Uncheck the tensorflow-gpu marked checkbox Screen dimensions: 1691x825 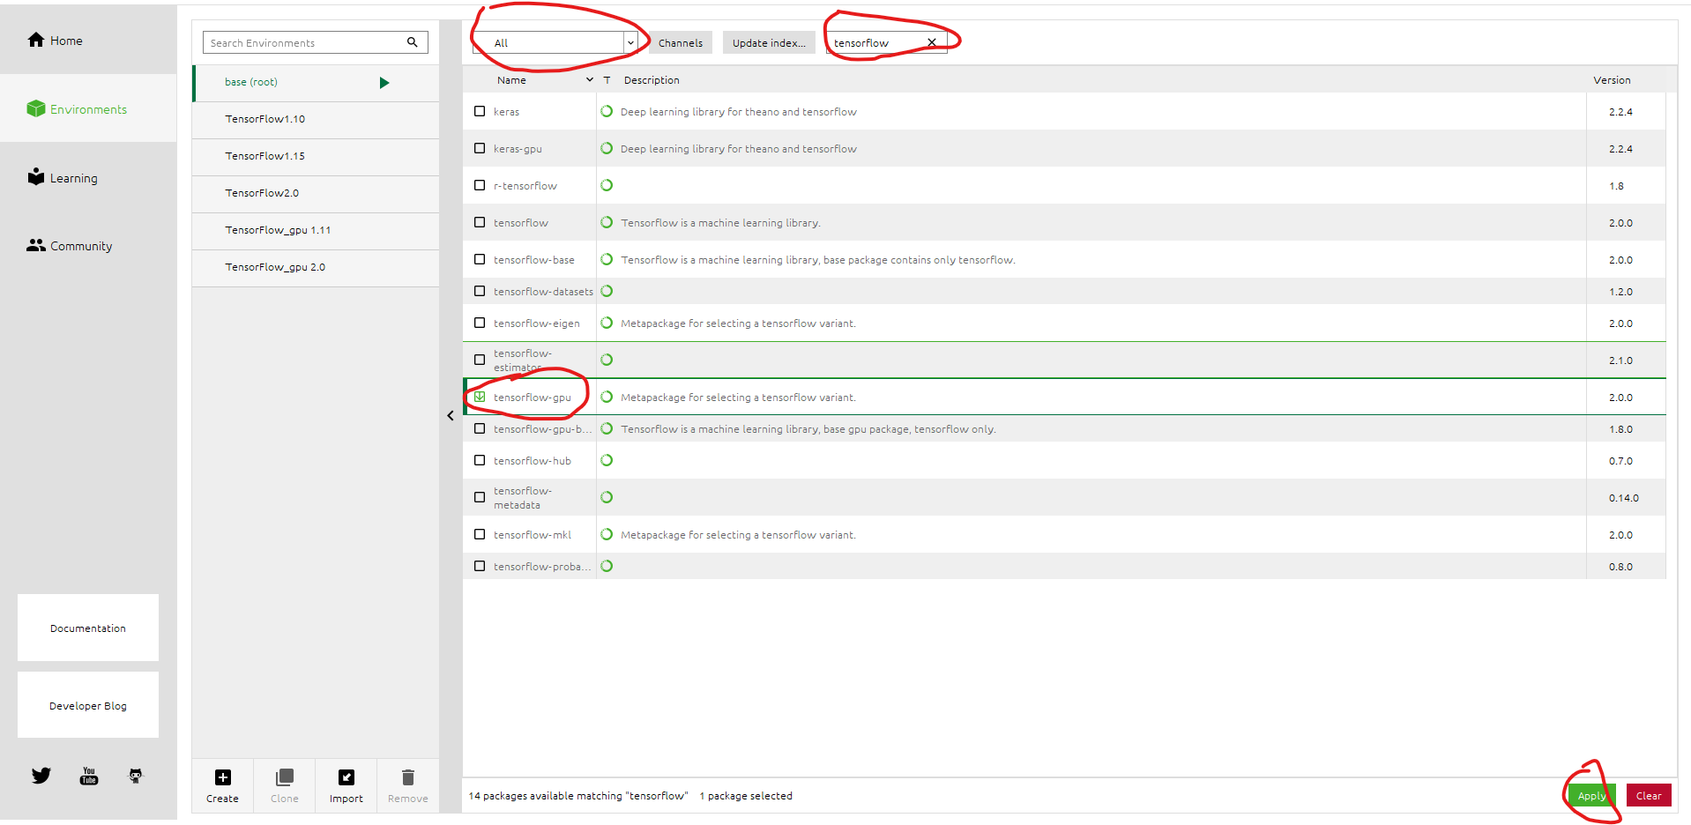[x=480, y=397]
